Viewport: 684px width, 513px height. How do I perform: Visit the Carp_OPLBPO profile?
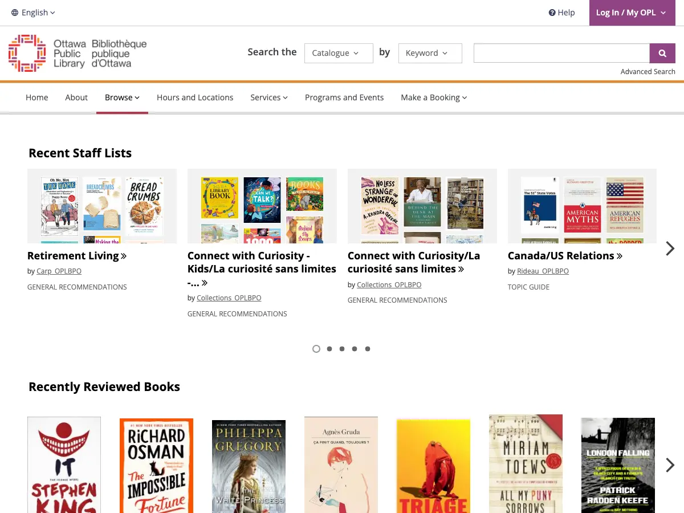tap(59, 271)
